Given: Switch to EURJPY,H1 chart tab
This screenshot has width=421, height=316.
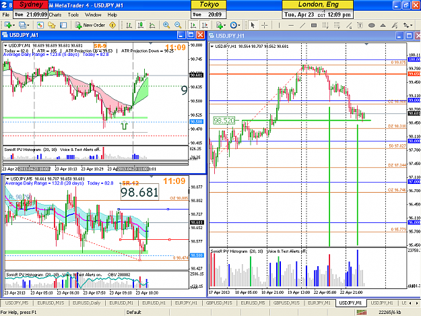Looking at the screenshot, I should 186,303.
